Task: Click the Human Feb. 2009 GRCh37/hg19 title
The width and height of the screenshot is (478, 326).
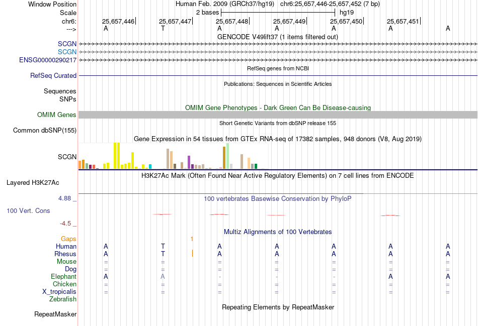Action: point(225,4)
